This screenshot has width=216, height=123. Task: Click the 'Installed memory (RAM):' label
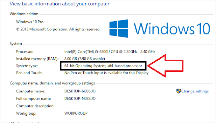point(37,59)
